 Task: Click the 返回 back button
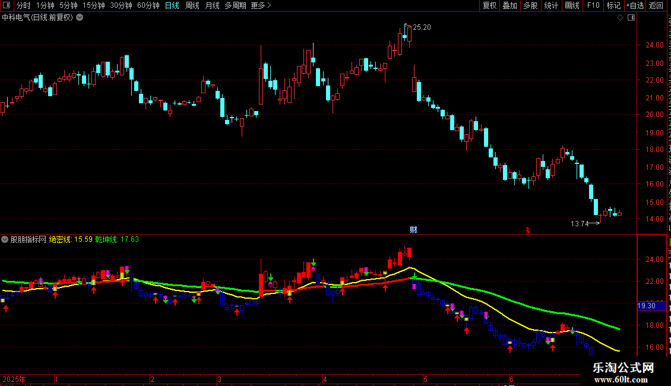[656, 5]
